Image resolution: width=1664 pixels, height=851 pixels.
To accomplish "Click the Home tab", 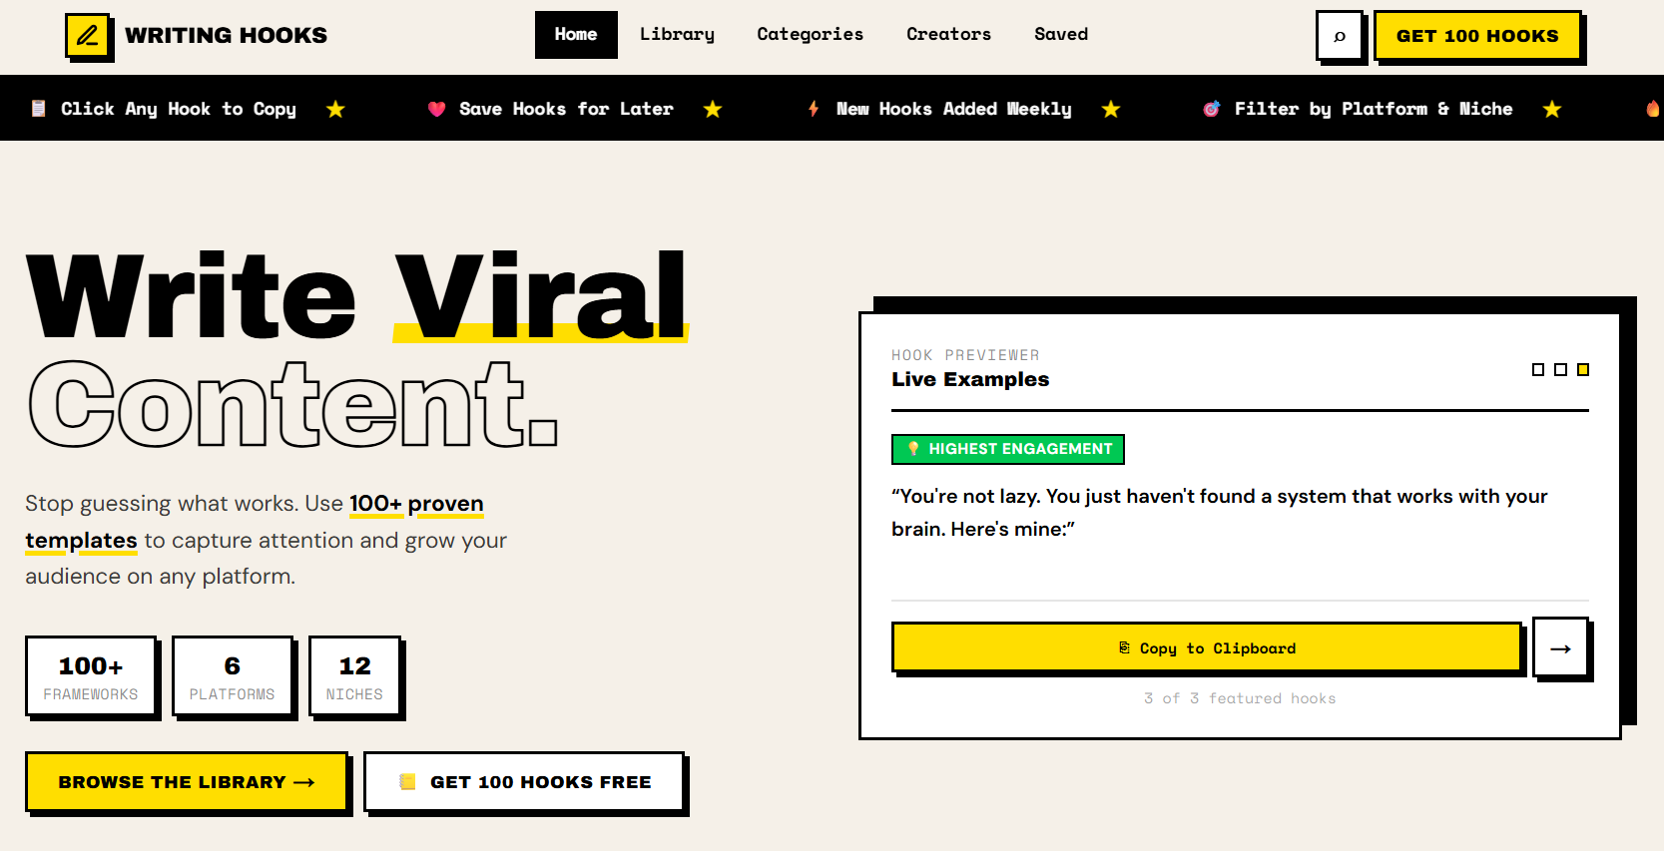I will (576, 35).
